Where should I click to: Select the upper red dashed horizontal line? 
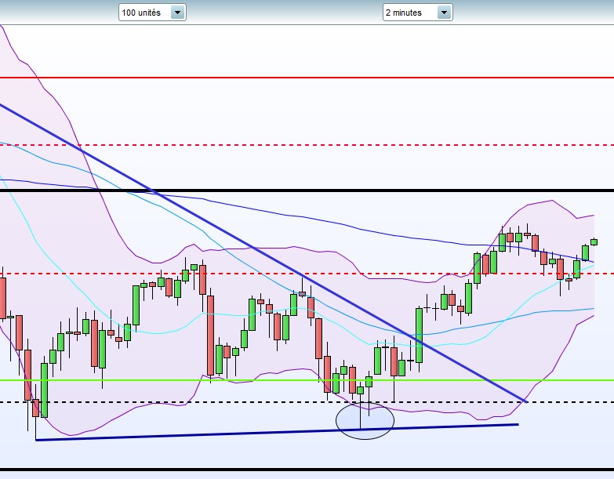[x=307, y=145]
